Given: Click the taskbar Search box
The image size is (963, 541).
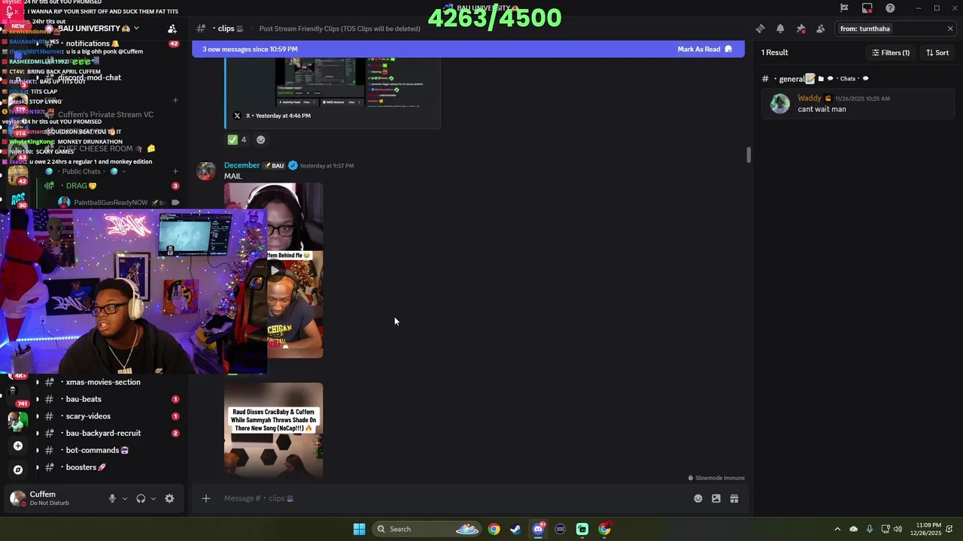Looking at the screenshot, I should pos(427,529).
